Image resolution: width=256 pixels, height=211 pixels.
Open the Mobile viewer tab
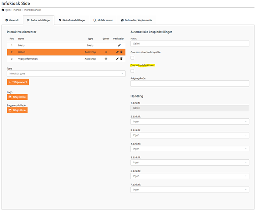click(x=103, y=20)
